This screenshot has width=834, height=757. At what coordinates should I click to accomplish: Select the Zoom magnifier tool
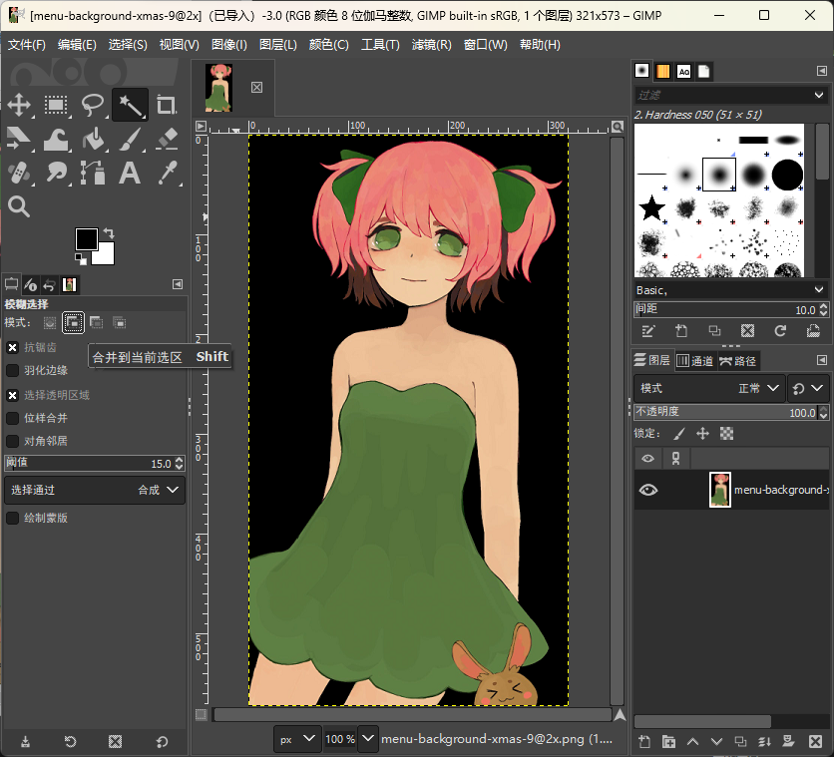coord(19,206)
